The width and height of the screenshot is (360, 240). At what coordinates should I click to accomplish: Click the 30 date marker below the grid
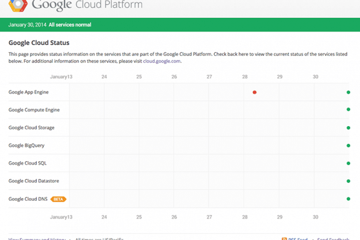click(x=316, y=217)
